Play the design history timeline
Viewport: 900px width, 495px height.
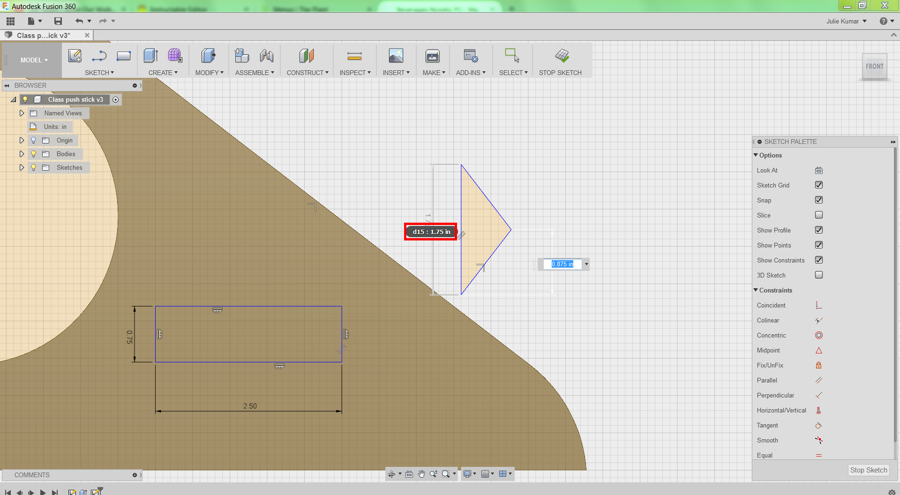pyautogui.click(x=43, y=492)
